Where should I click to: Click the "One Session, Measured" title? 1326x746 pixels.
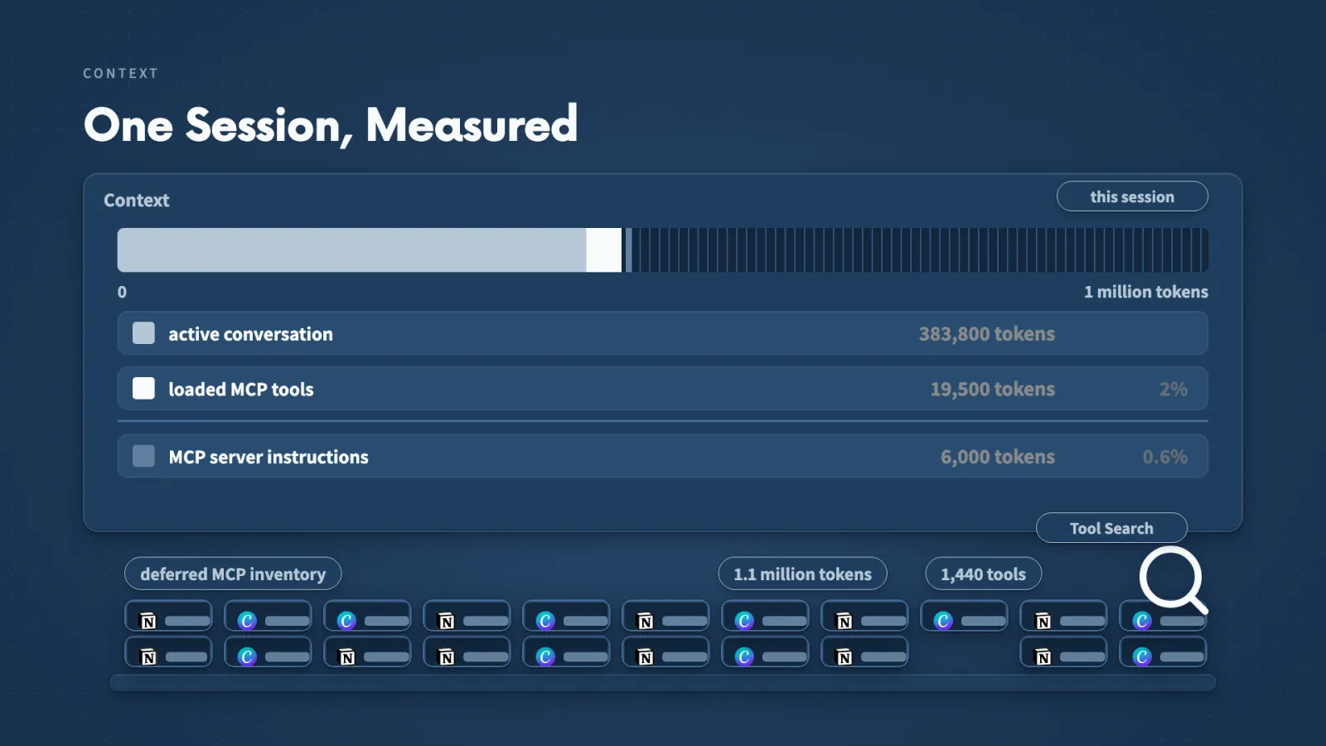[x=331, y=125]
